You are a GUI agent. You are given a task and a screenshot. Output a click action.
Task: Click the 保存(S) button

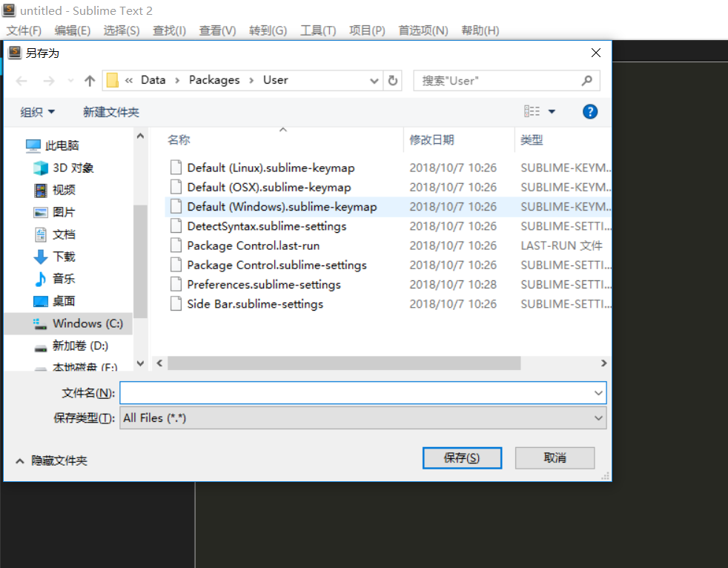pyautogui.click(x=462, y=458)
